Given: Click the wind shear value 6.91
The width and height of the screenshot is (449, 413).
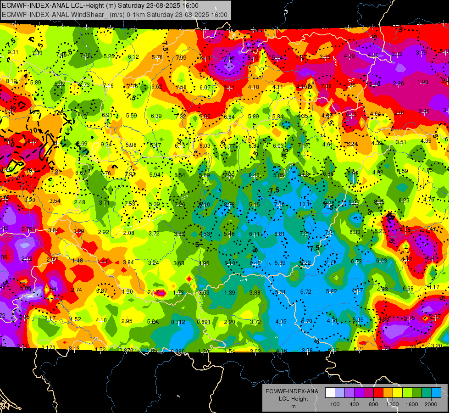Looking at the screenshot, I should [x=107, y=115].
